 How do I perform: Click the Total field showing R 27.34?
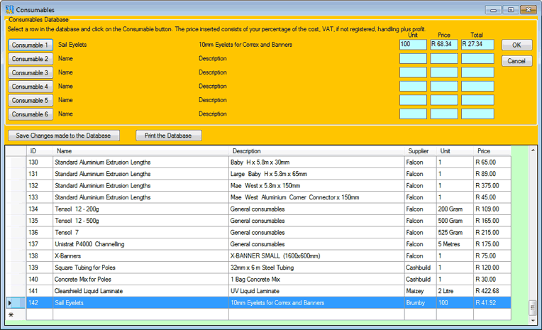pyautogui.click(x=477, y=45)
